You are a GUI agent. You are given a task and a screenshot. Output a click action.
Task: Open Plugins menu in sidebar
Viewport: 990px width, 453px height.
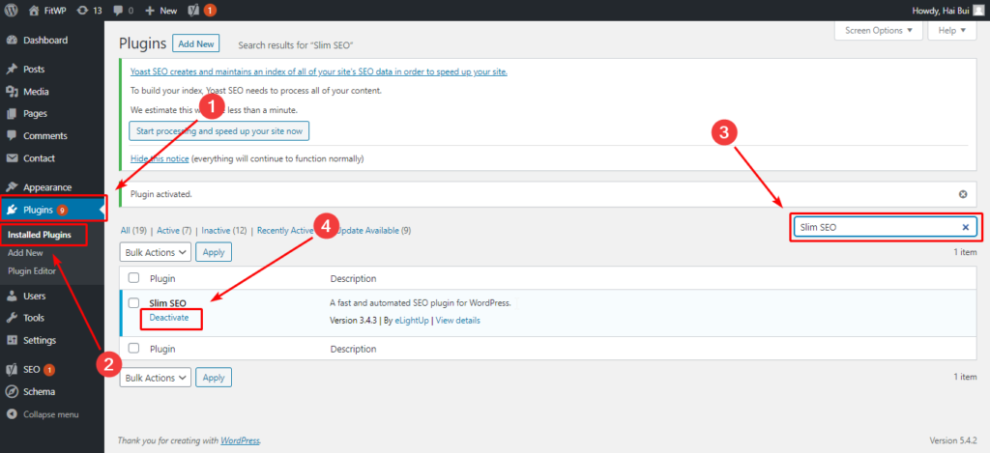52,210
